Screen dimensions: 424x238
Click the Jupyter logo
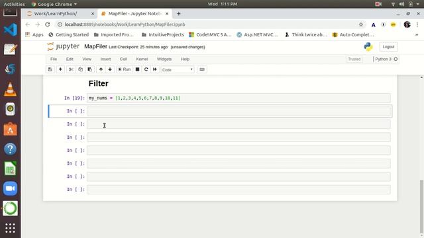(x=63, y=47)
